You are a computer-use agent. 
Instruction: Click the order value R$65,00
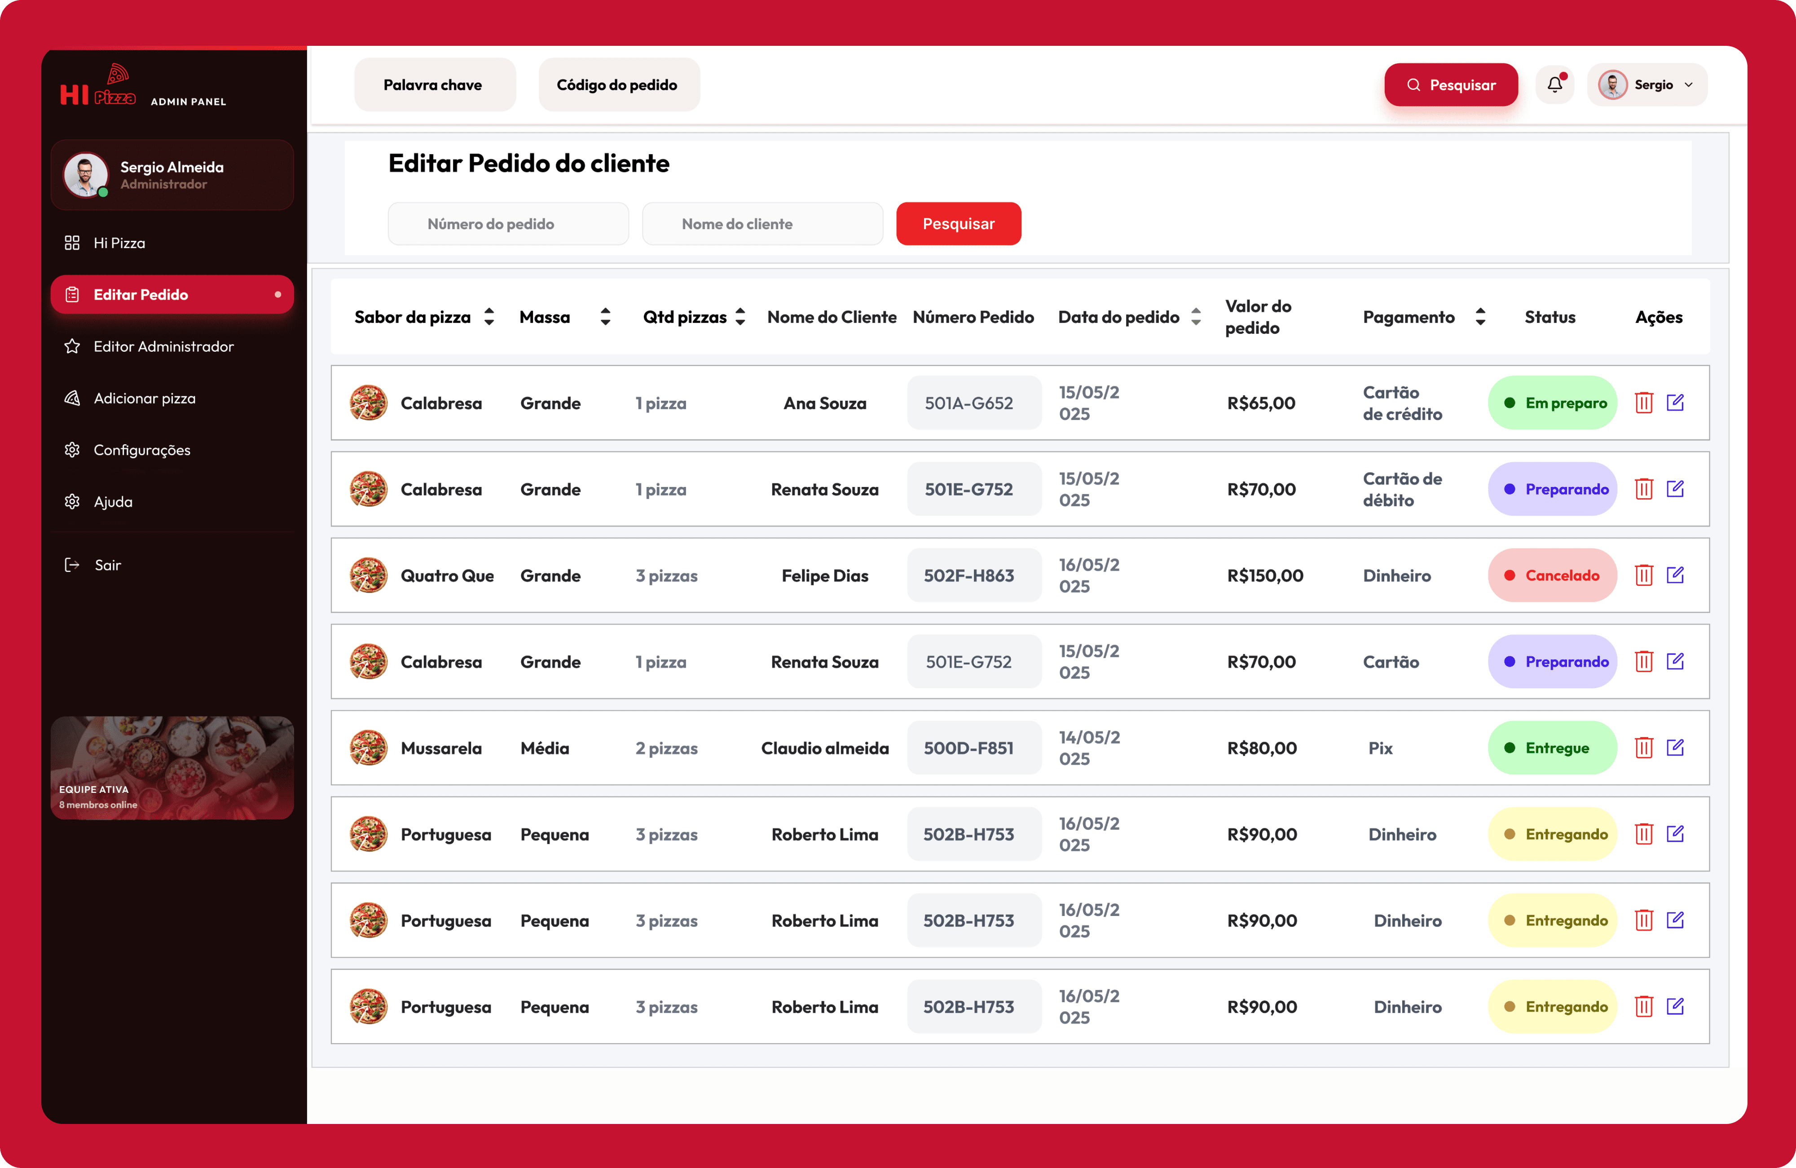click(1261, 403)
